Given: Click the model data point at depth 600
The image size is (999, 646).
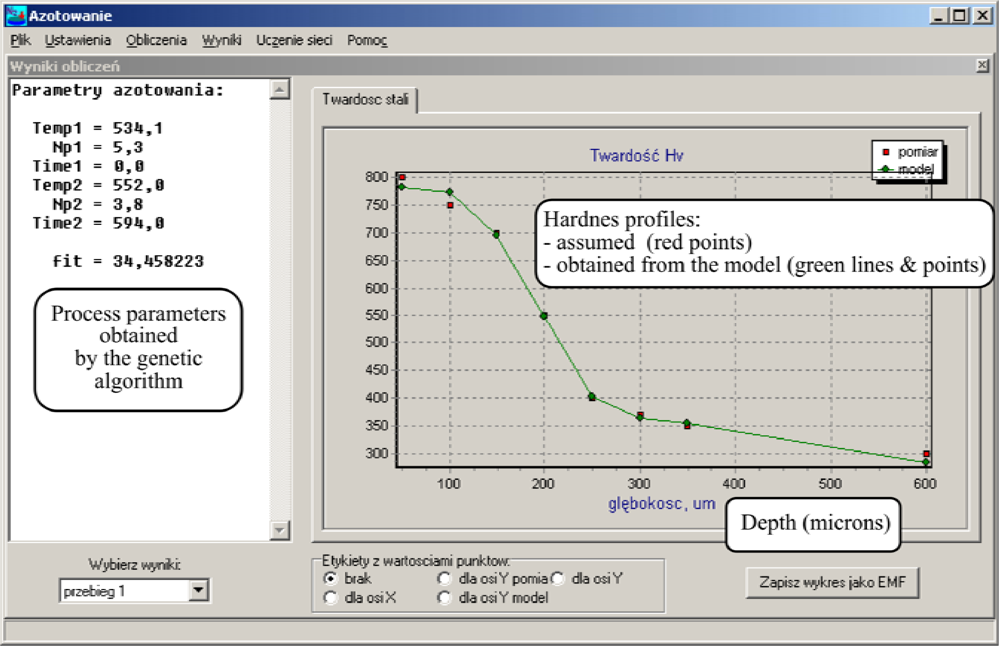Looking at the screenshot, I should (x=926, y=462).
